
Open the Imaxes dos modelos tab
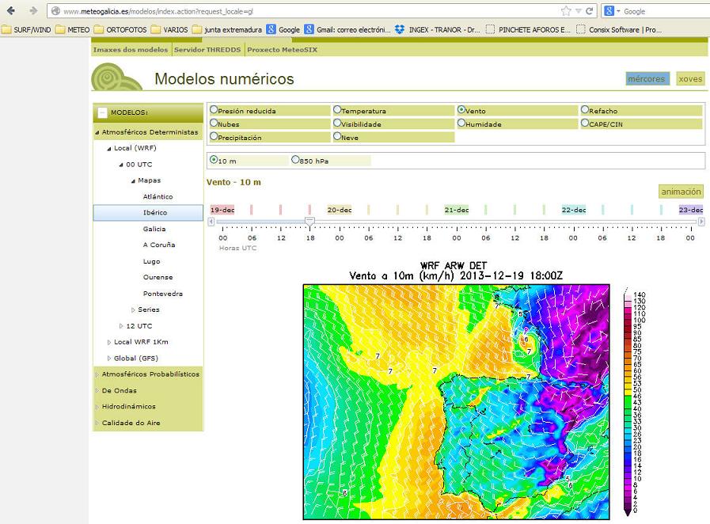pos(131,50)
